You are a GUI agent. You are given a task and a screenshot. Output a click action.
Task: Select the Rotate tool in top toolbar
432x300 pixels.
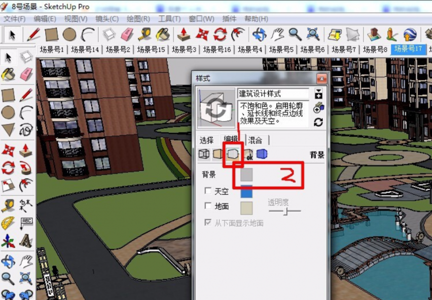point(220,35)
